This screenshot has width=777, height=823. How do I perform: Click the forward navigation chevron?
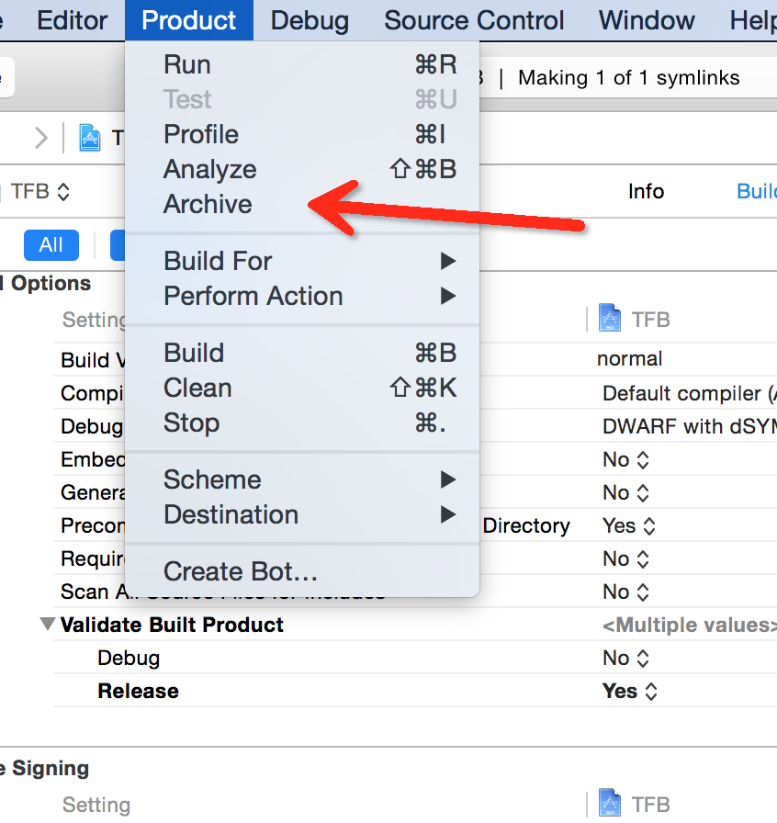pyautogui.click(x=41, y=138)
